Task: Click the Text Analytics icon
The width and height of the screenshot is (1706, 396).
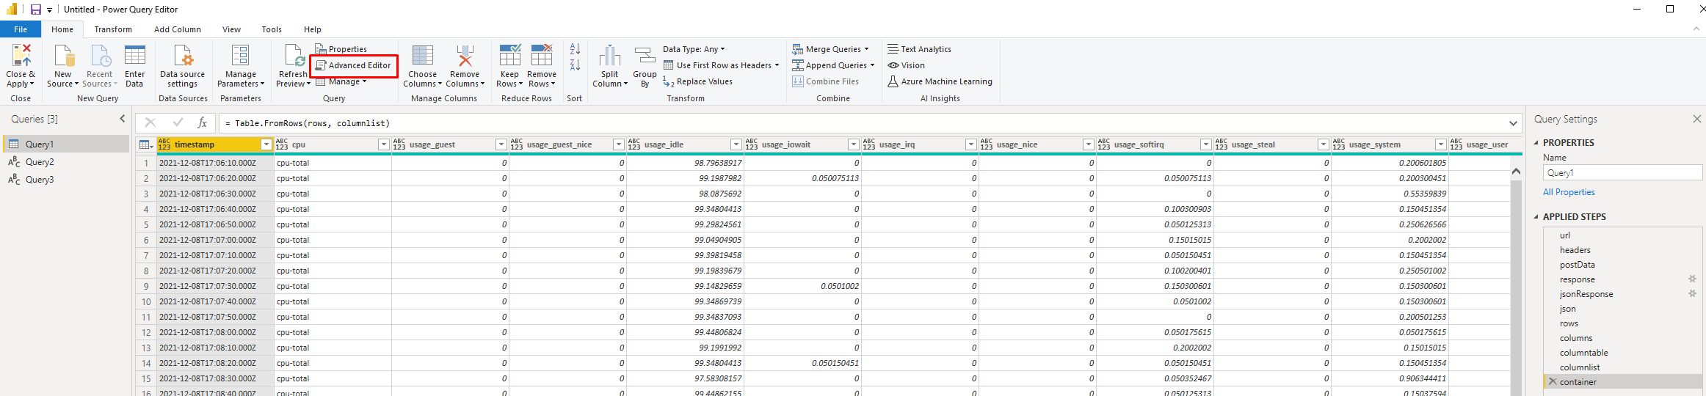Action: (893, 49)
